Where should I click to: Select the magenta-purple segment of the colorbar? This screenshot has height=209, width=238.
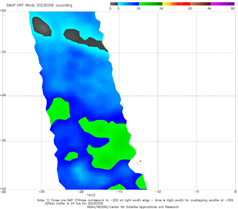tap(223, 4)
